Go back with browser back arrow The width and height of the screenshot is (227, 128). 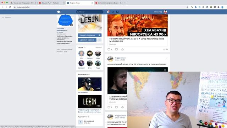(2, 7)
